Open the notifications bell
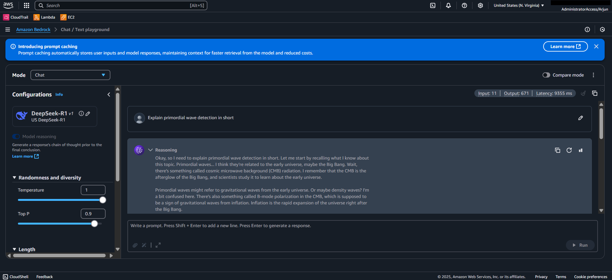Image resolution: width=612 pixels, height=280 pixels. click(448, 5)
